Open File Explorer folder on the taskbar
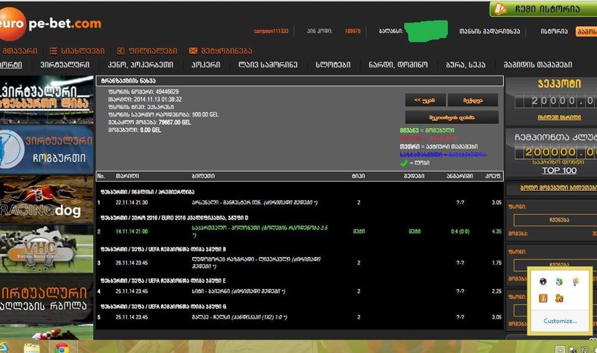 pyautogui.click(x=32, y=347)
